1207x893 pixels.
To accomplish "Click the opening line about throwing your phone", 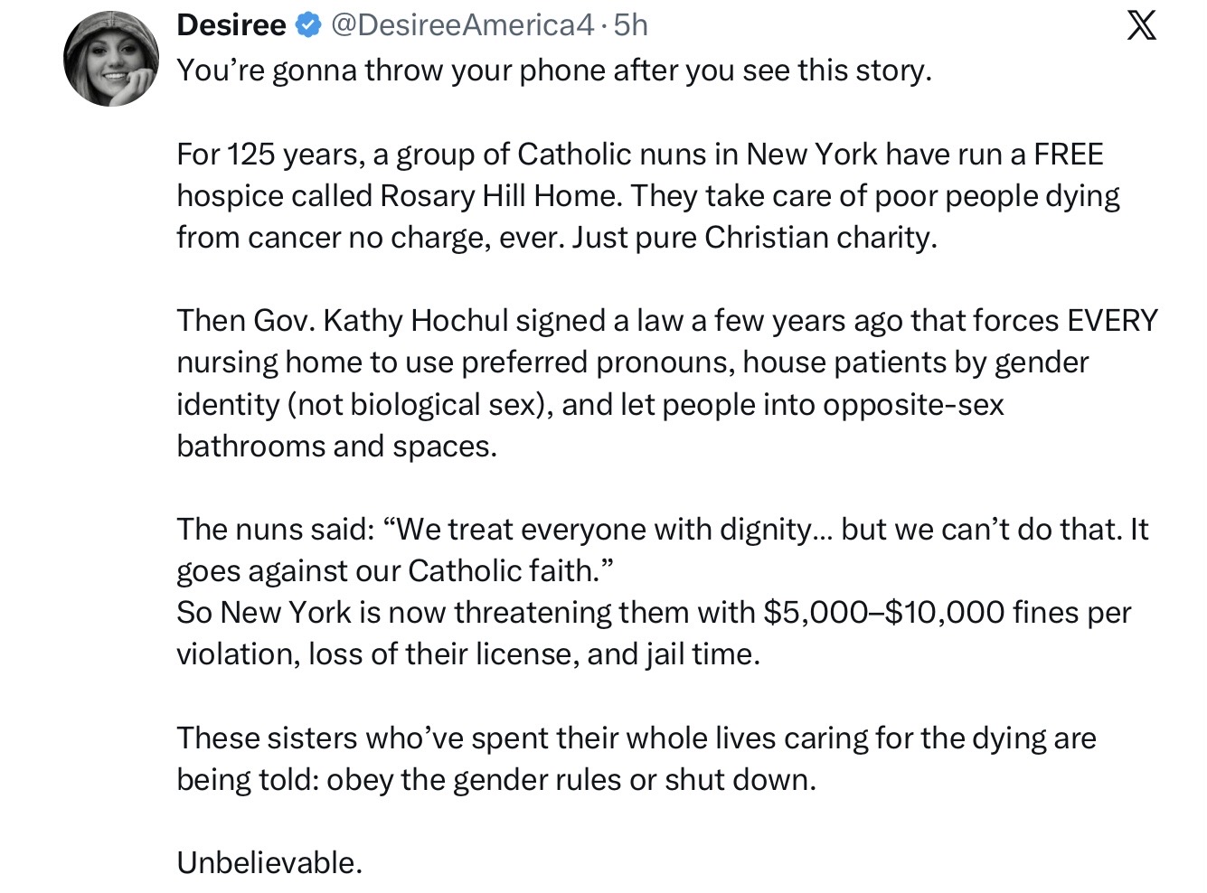I will (x=553, y=70).
